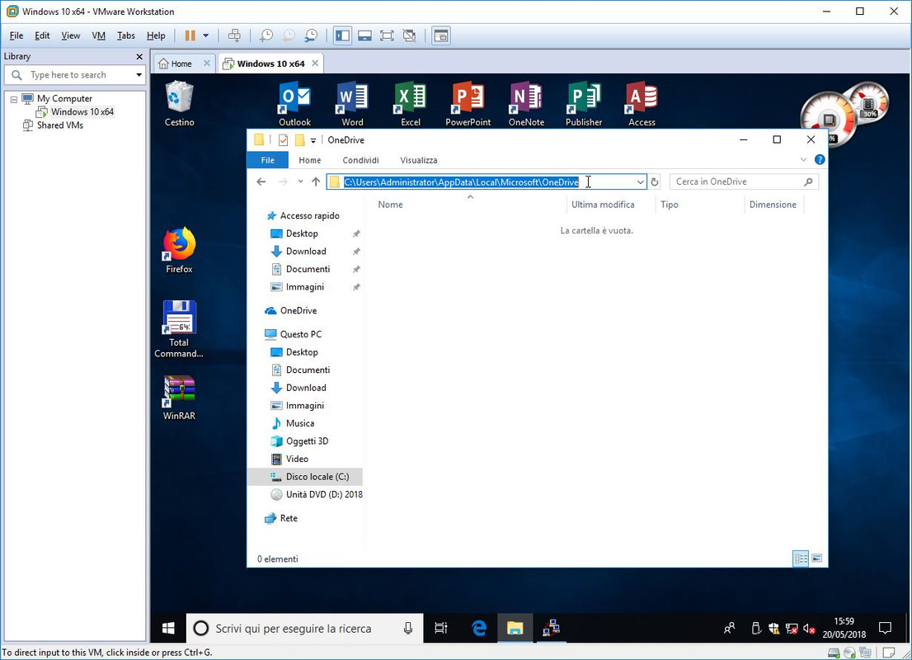Click the Windows Start button
Viewport: 912px width, 660px height.
pos(168,628)
